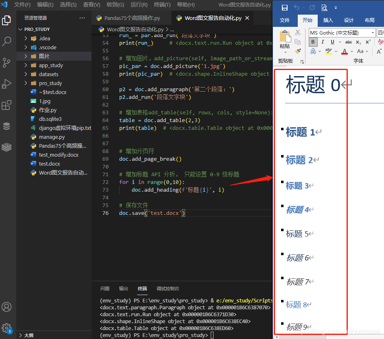
Task: Click the Paste clipboard icon in Word
Action: 285,36
